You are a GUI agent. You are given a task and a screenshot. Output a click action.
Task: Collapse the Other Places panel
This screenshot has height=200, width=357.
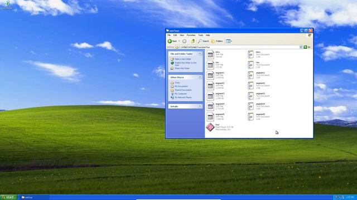200,77
